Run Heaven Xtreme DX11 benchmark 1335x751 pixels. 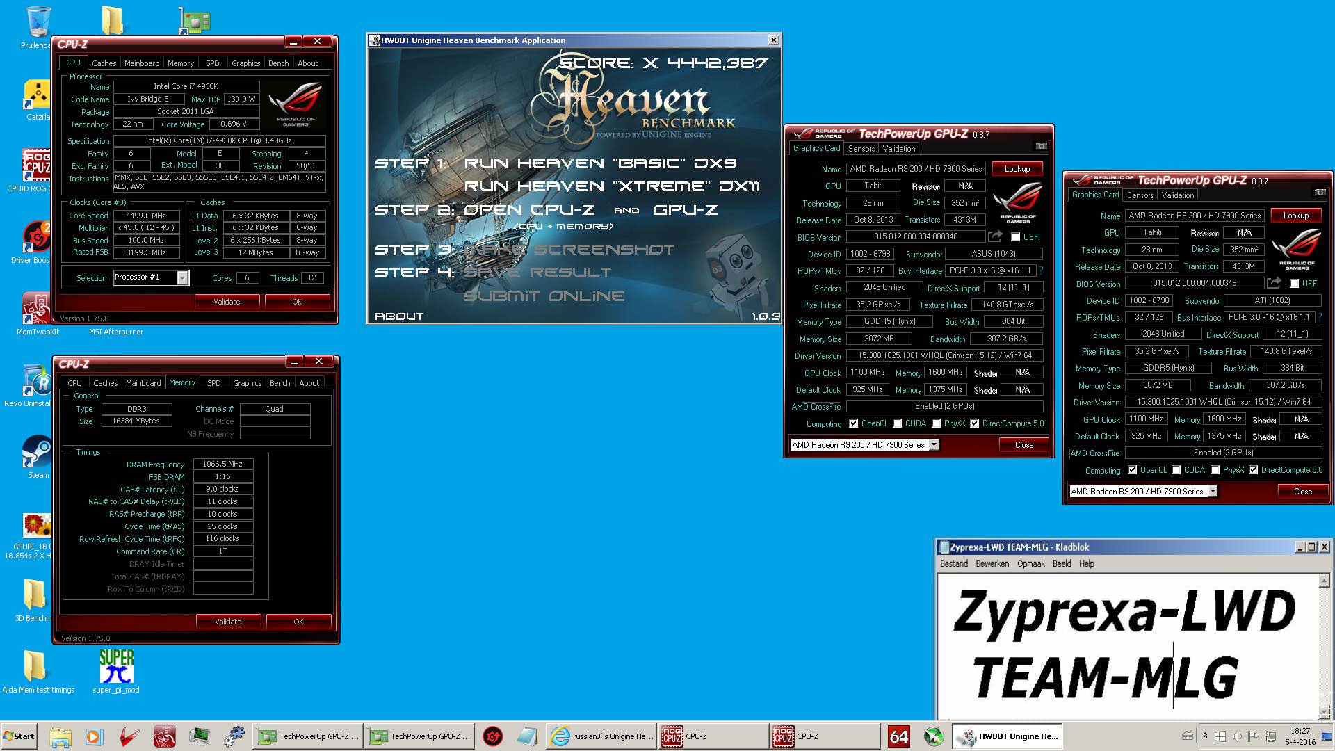click(612, 186)
